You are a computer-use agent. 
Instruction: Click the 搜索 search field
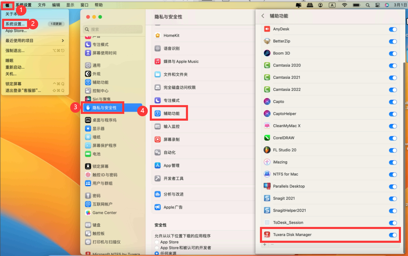[113, 29]
